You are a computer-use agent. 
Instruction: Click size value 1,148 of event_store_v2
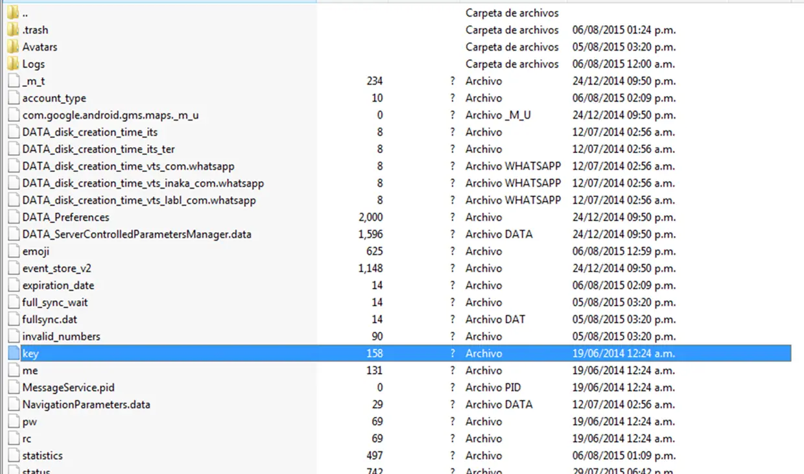tap(370, 268)
